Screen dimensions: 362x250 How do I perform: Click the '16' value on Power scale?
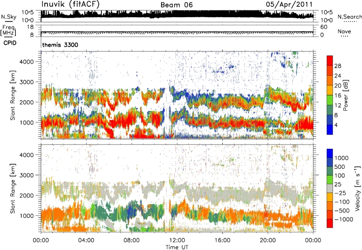pyautogui.click(x=338, y=96)
